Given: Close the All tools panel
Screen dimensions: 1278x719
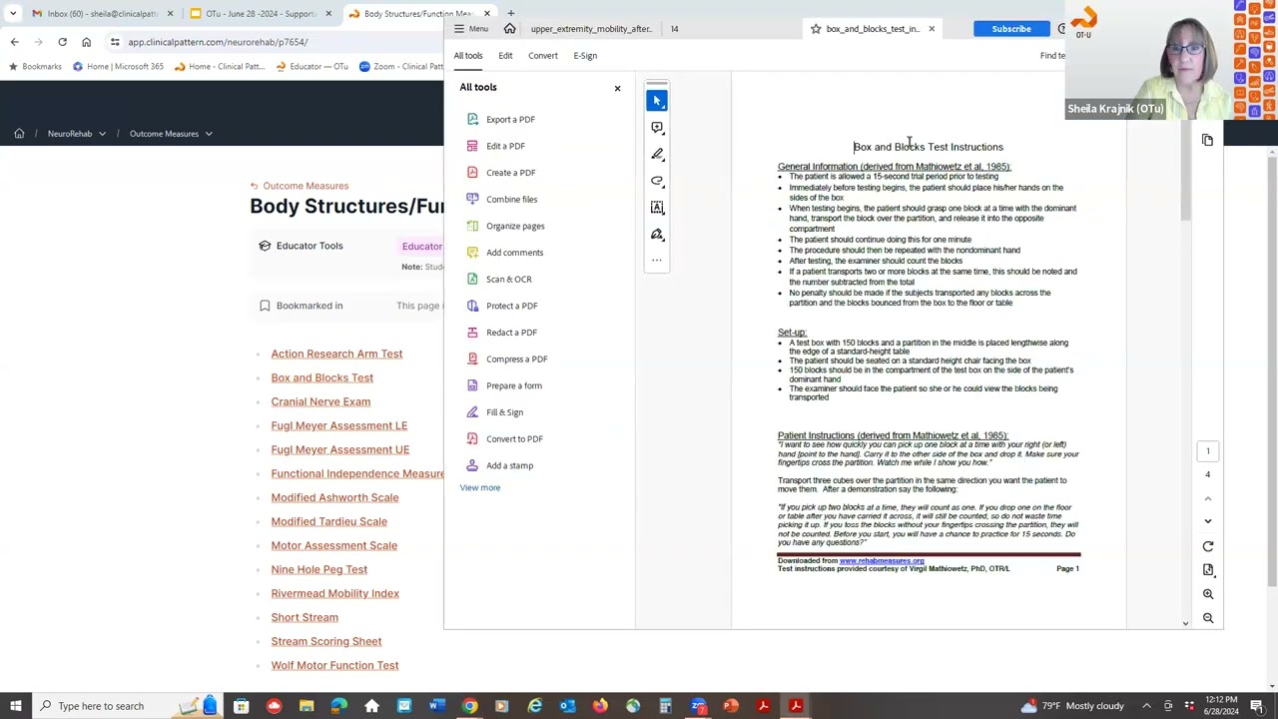Looking at the screenshot, I should click(x=617, y=88).
